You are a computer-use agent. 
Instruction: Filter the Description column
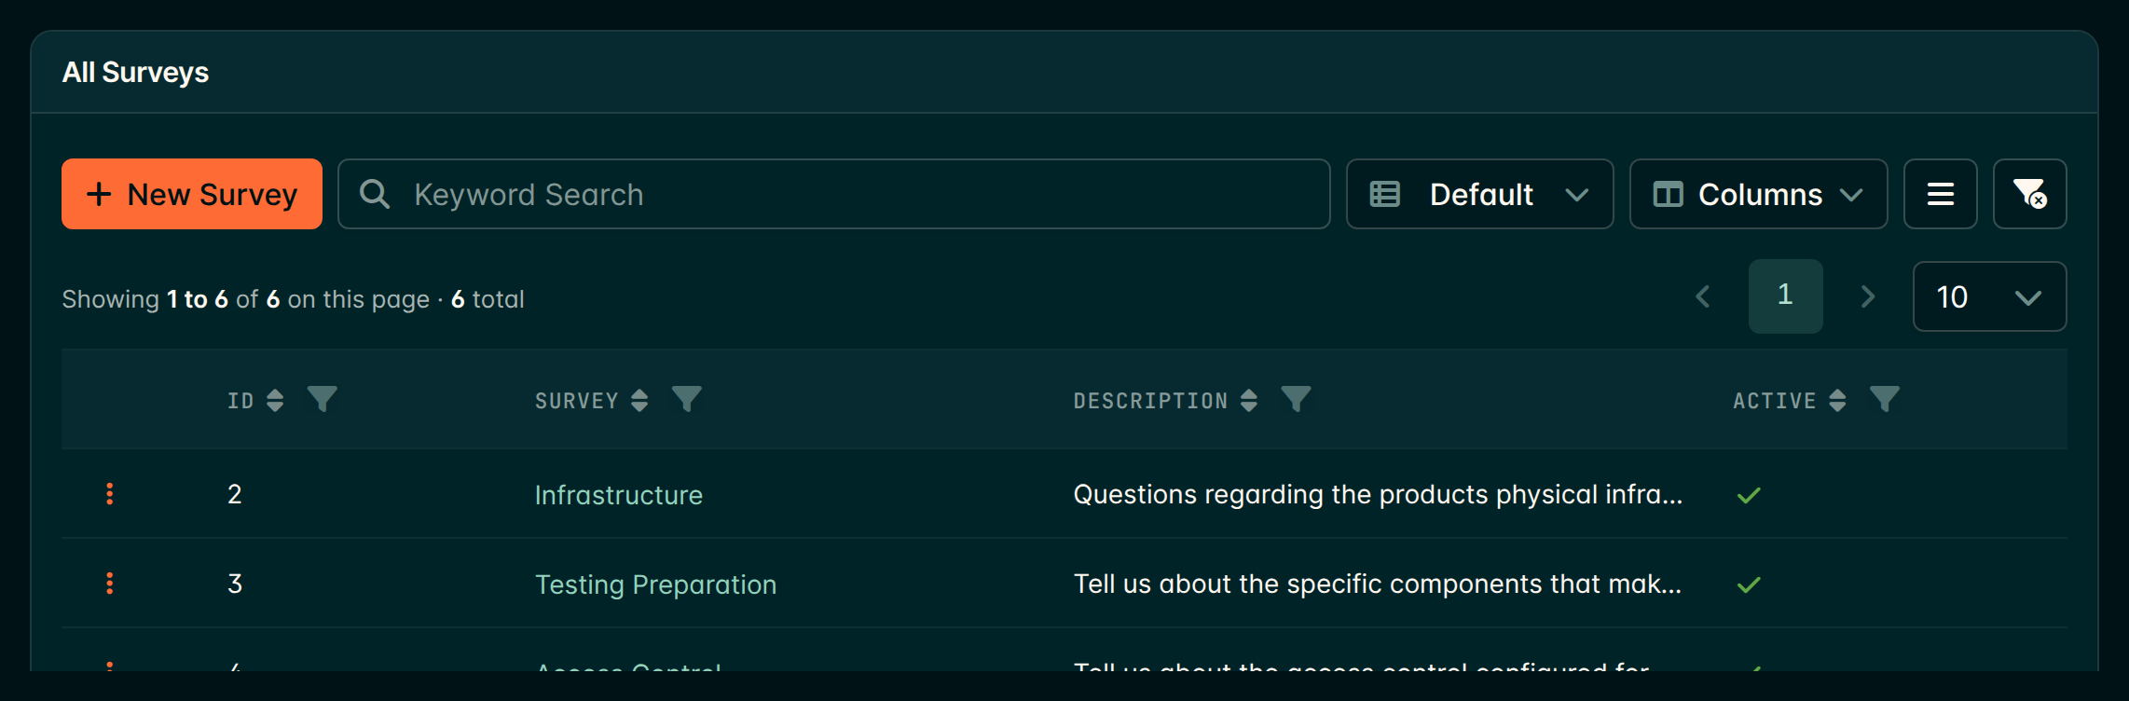pyautogui.click(x=1296, y=399)
